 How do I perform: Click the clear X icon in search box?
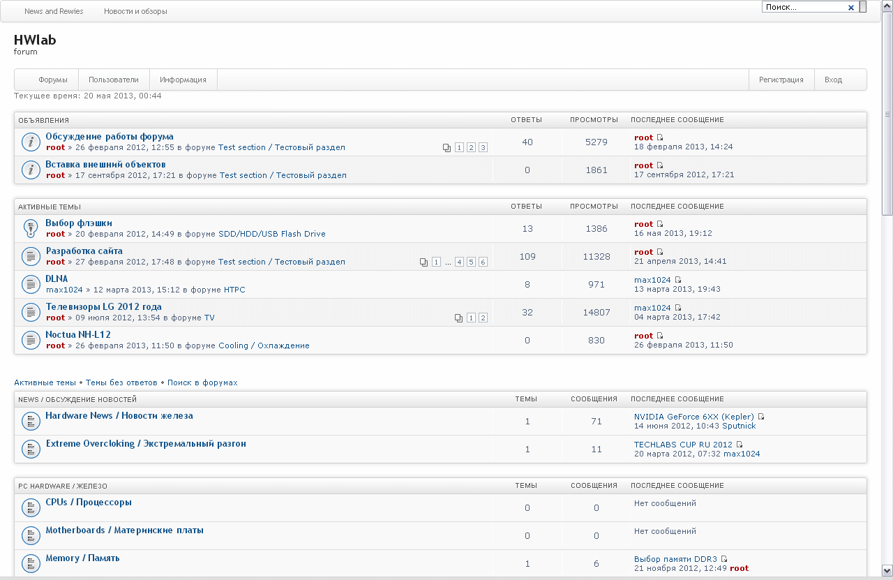click(x=850, y=8)
